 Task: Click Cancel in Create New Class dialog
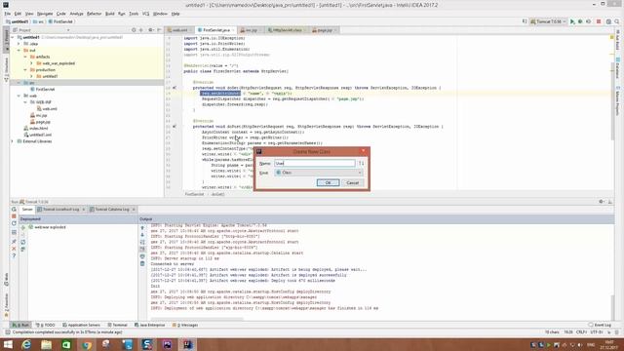click(353, 182)
